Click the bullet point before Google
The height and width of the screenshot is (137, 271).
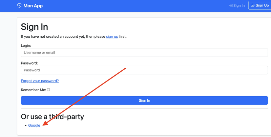point(26,126)
